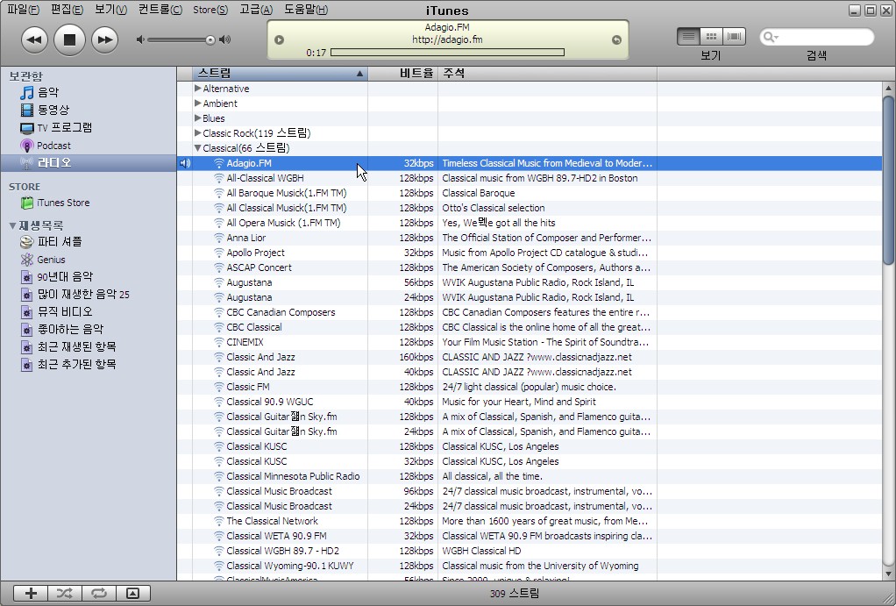Click the search input field
This screenshot has height=606, width=896.
point(817,37)
